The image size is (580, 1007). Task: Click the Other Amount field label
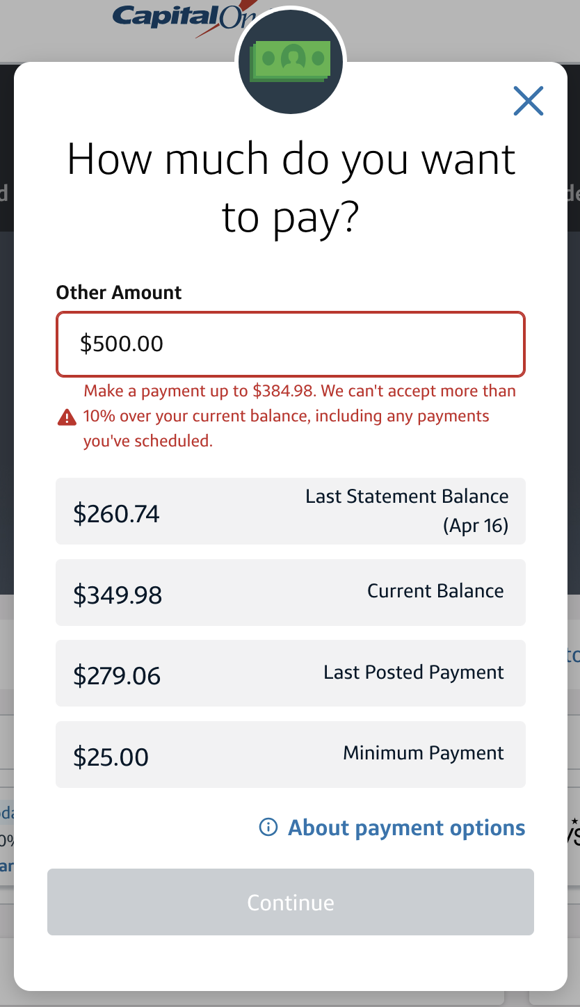119,293
